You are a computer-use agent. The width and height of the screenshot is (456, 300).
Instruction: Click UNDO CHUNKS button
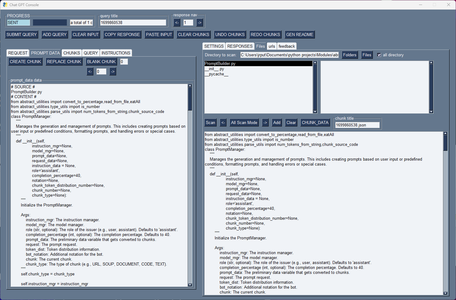click(230, 34)
